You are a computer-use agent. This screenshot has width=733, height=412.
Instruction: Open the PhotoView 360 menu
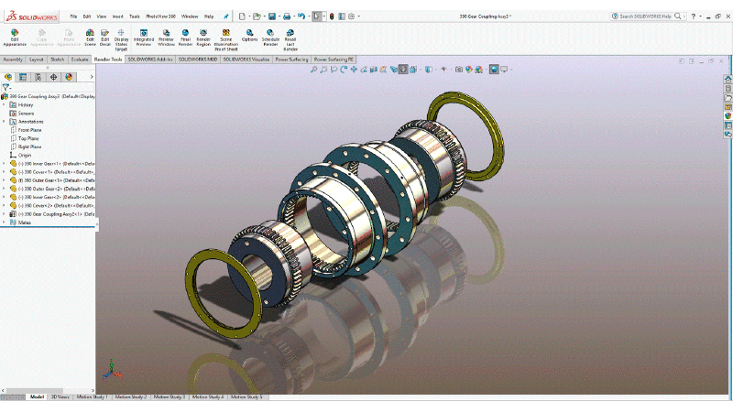161,16
